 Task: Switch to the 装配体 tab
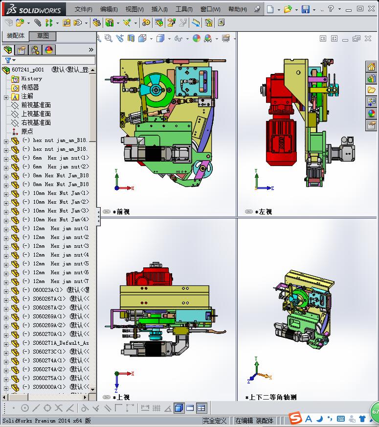click(x=16, y=36)
